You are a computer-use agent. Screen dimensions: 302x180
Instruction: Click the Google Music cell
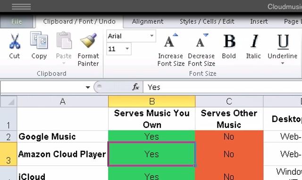click(x=63, y=137)
